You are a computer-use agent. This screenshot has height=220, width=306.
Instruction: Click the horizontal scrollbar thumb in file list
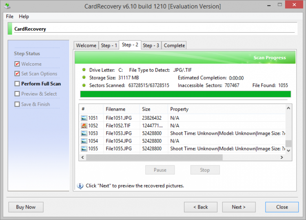(154, 157)
